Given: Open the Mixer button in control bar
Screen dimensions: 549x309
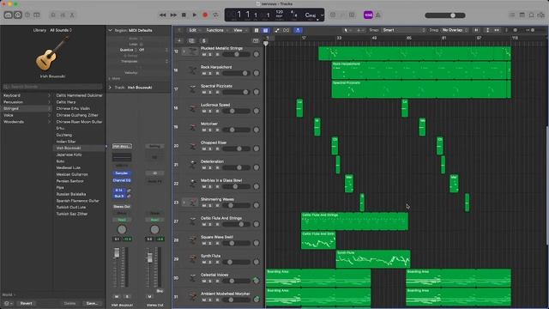Looking at the screenshot, I should tap(63, 15).
